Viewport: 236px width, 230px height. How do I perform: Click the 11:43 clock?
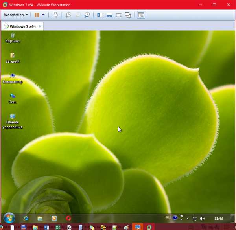pyautogui.click(x=219, y=219)
